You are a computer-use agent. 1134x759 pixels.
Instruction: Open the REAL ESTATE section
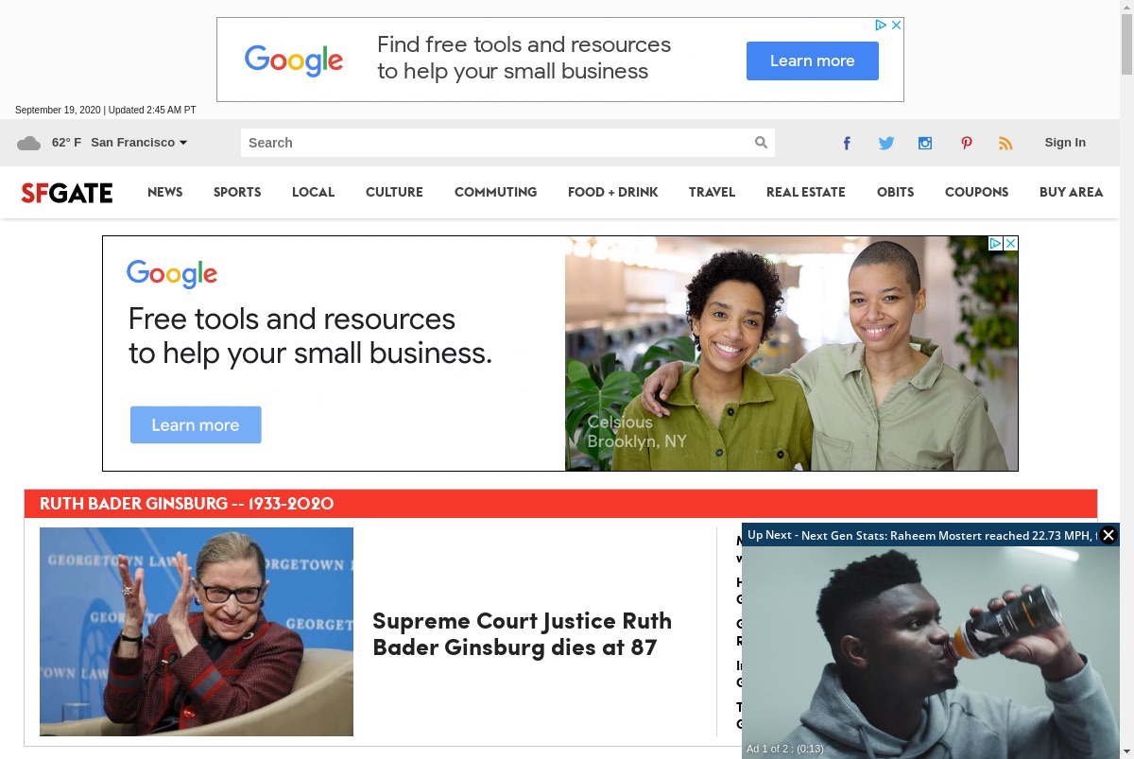click(806, 192)
